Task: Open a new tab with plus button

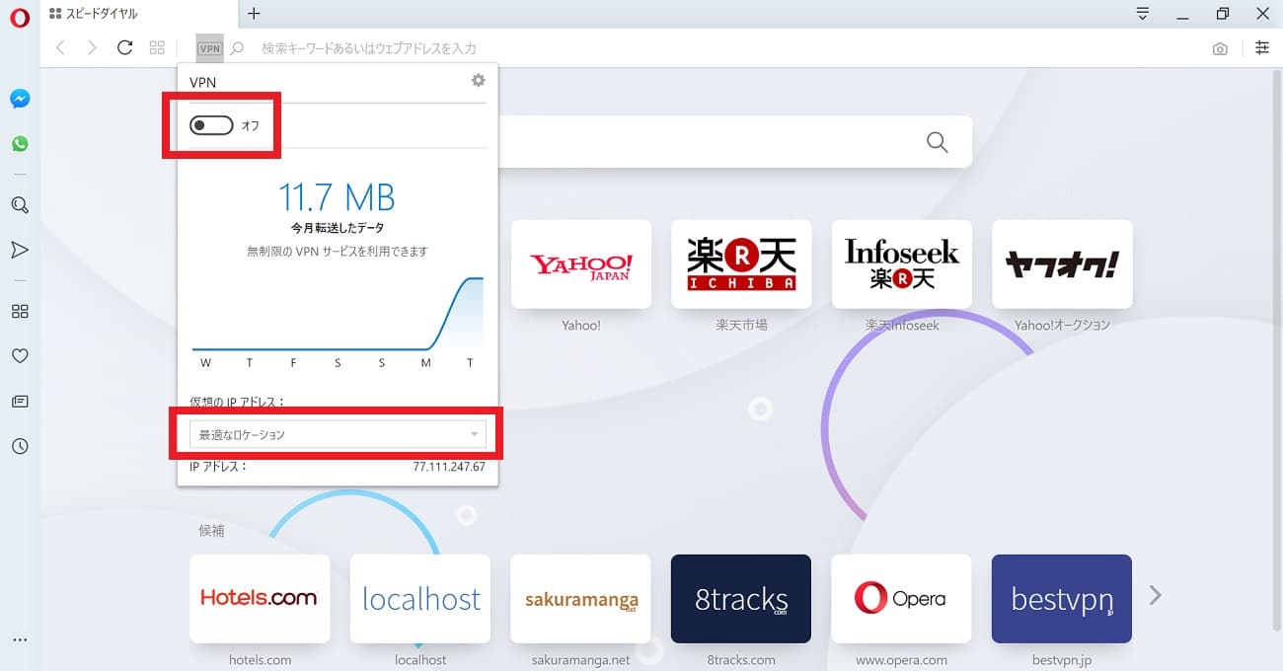Action: (x=254, y=14)
